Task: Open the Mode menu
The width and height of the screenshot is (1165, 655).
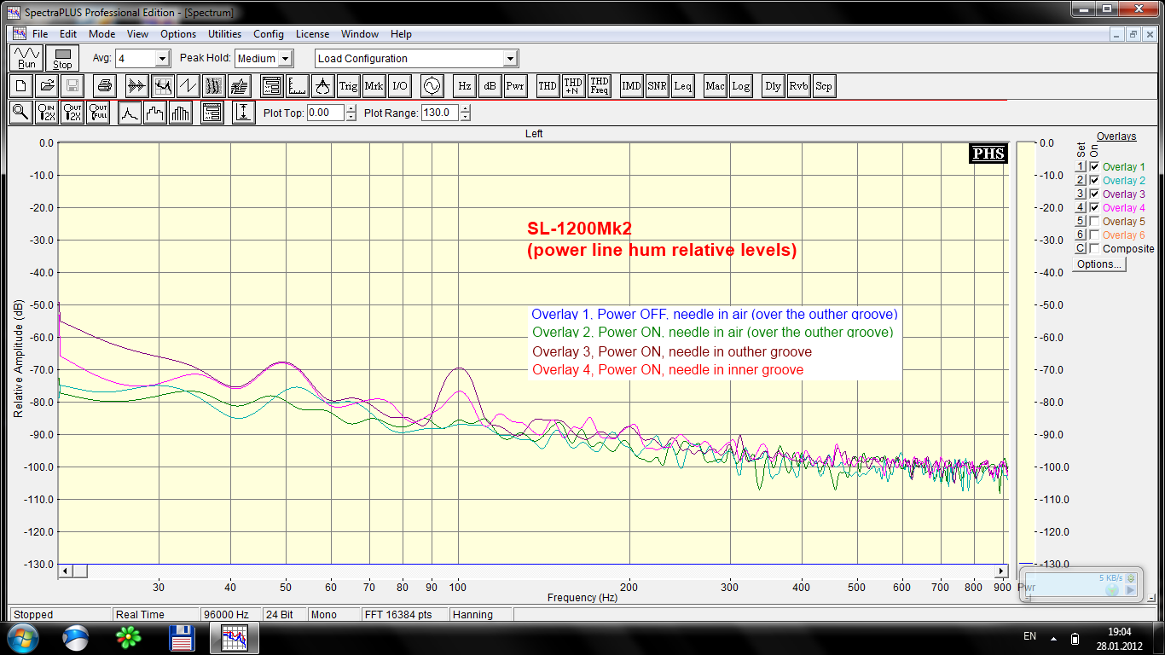Action: pyautogui.click(x=101, y=34)
